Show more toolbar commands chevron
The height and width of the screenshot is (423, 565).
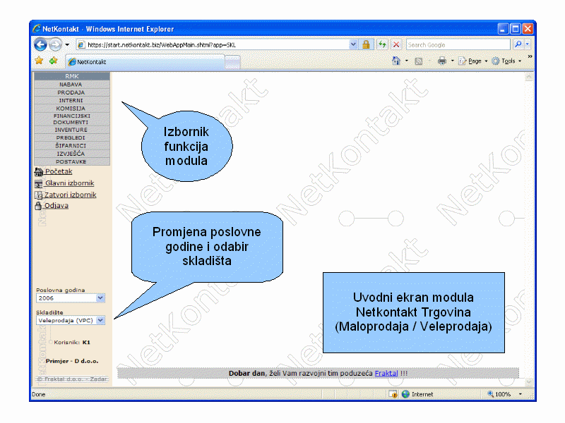(530, 56)
